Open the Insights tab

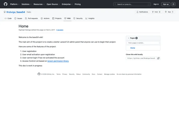[90, 18]
